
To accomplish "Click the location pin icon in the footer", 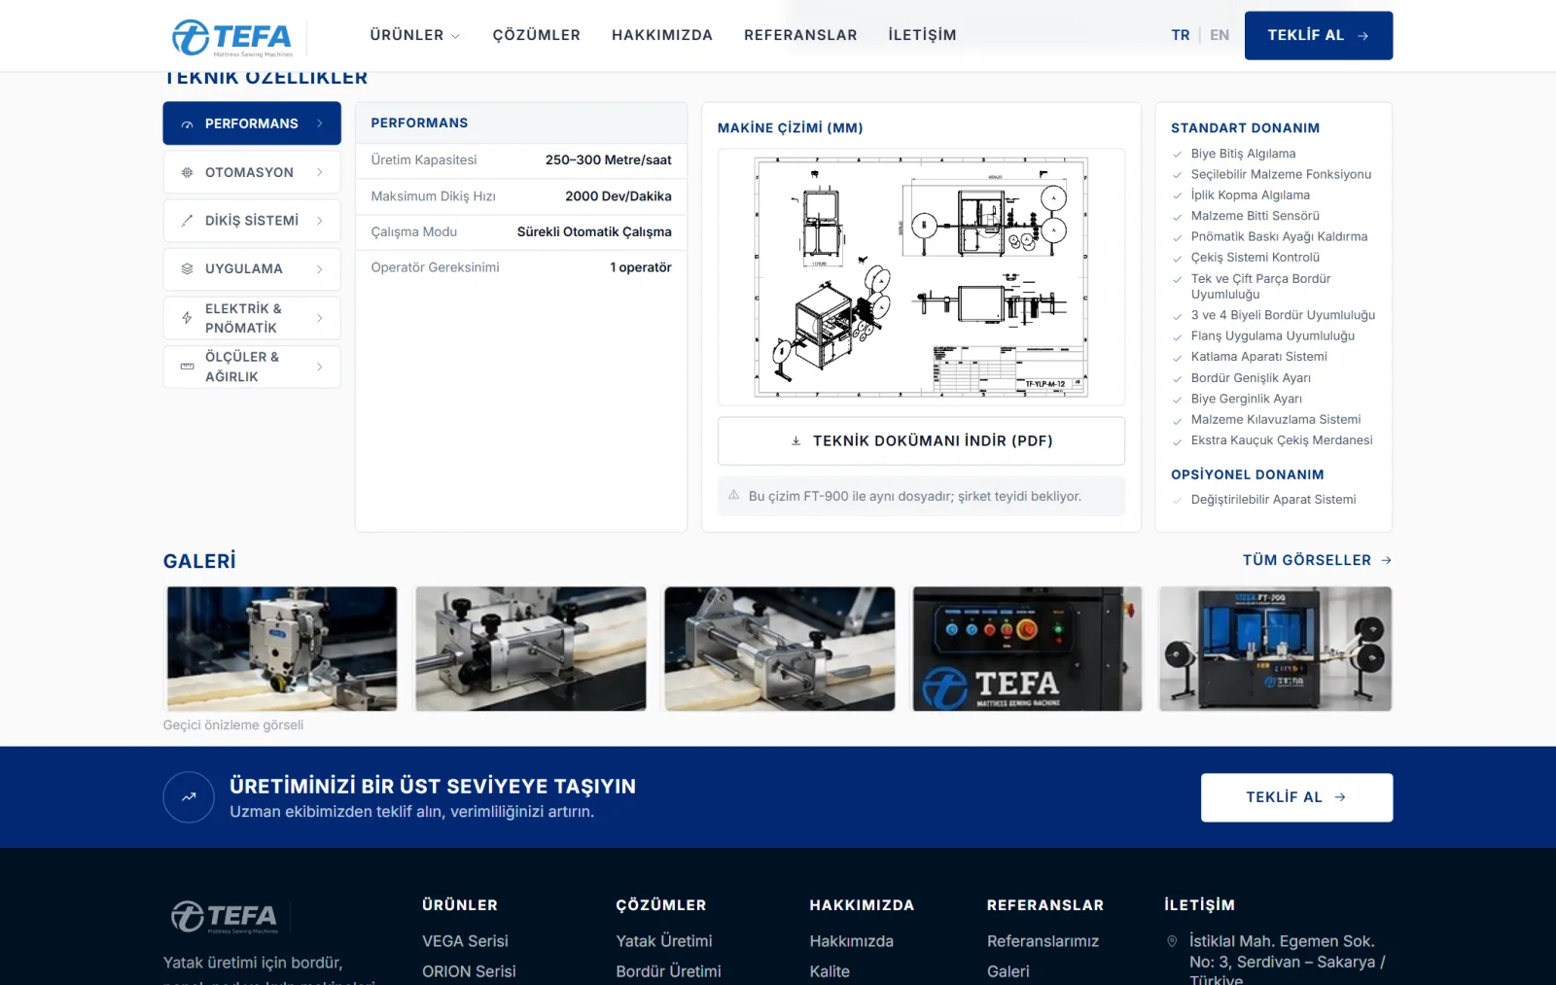I will pos(1172,941).
